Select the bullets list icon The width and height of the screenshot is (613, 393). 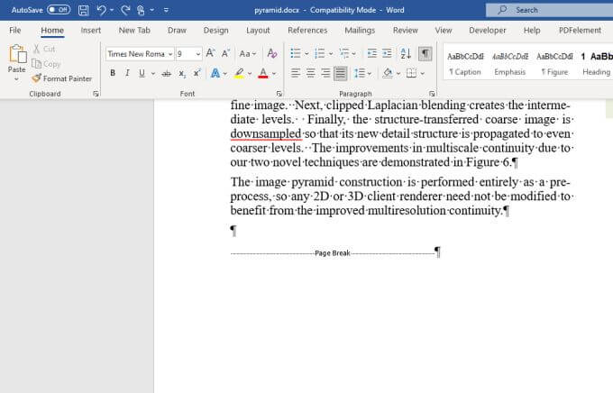295,54
